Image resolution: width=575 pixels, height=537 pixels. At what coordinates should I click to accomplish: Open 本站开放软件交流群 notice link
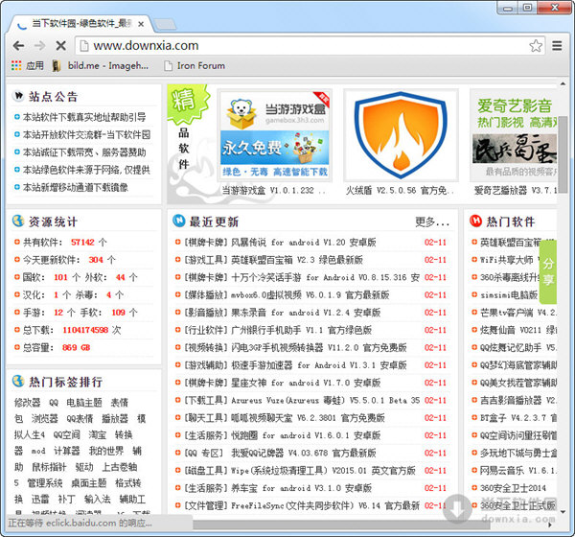coord(86,134)
